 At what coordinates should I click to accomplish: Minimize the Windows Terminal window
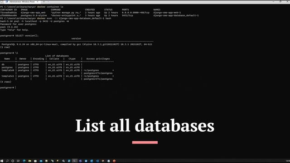[273, 2]
